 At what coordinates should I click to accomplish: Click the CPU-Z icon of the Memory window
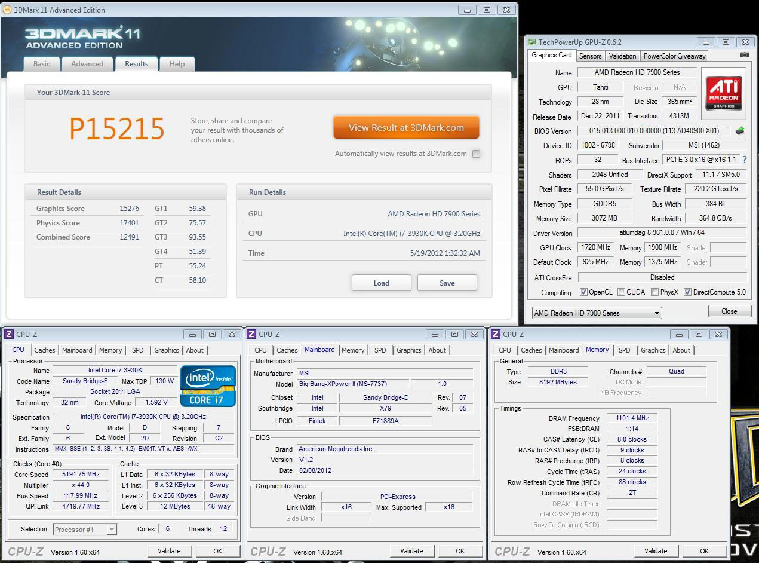[x=495, y=334]
